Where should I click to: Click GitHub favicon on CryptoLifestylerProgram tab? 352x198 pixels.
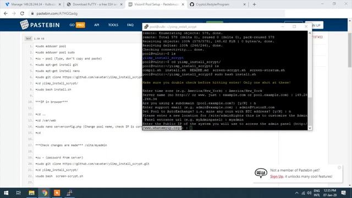[x=192, y=4]
